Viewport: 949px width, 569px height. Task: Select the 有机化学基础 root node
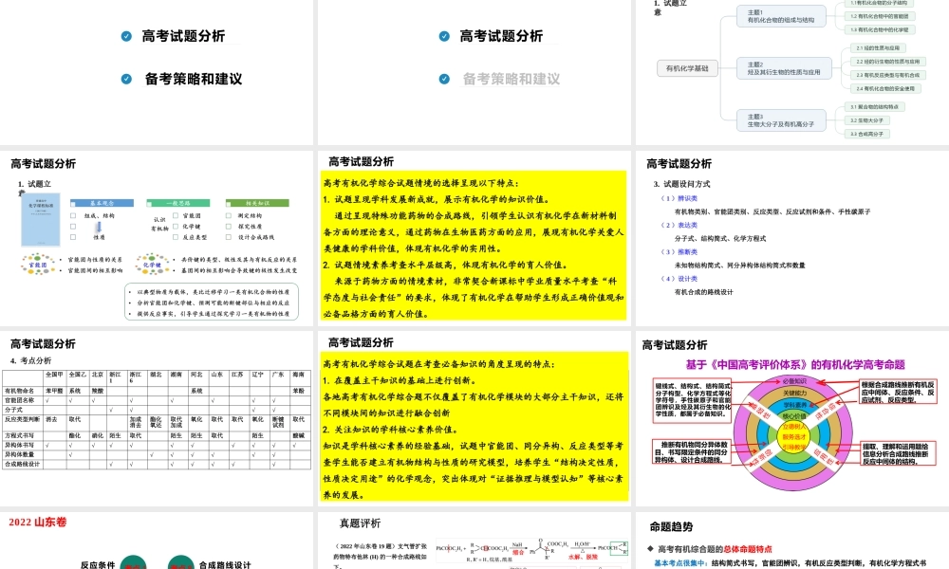[x=687, y=68]
